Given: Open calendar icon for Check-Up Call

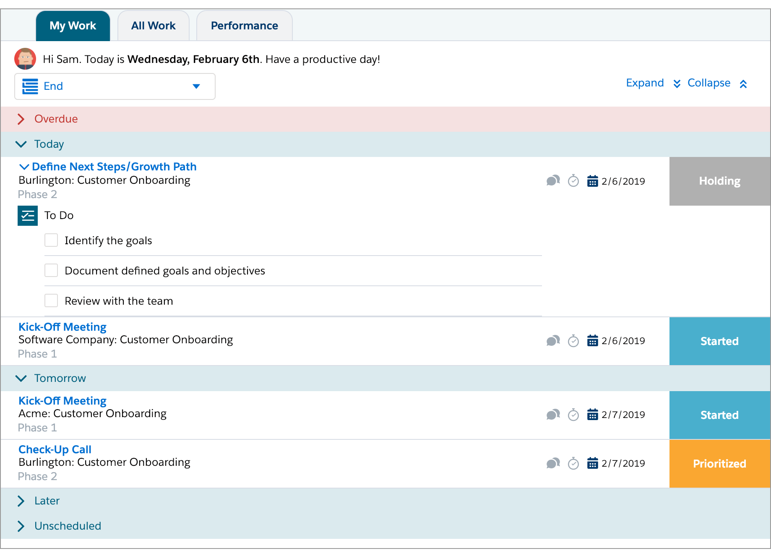Looking at the screenshot, I should pyautogui.click(x=592, y=463).
